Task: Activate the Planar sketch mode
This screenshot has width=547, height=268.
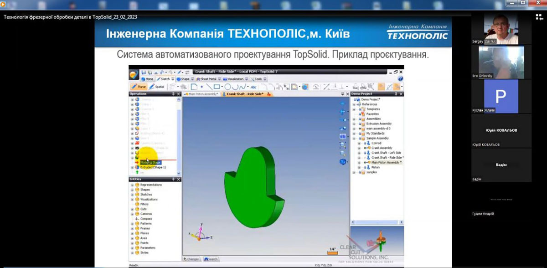Action: pyautogui.click(x=139, y=86)
